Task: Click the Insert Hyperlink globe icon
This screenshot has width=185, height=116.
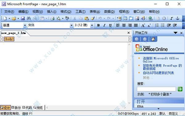Action: 150,19
